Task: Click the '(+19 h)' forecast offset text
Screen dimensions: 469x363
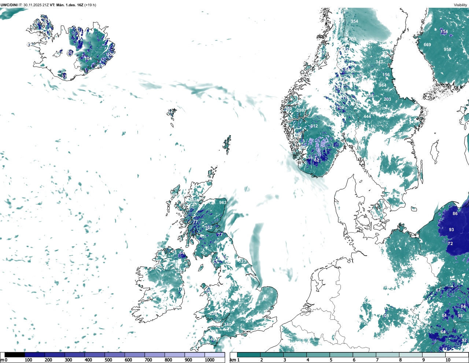Action: click(x=90, y=5)
